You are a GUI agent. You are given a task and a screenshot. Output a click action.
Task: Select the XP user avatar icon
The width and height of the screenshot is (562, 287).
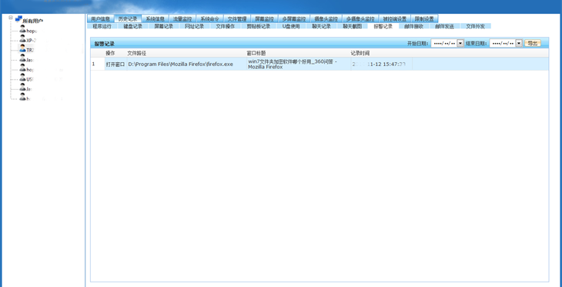coord(22,39)
